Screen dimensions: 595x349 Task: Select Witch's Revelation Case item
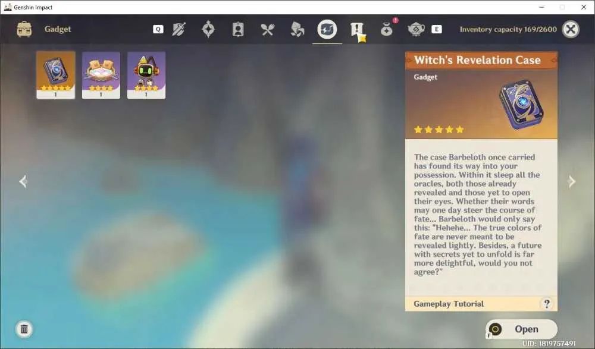click(56, 75)
